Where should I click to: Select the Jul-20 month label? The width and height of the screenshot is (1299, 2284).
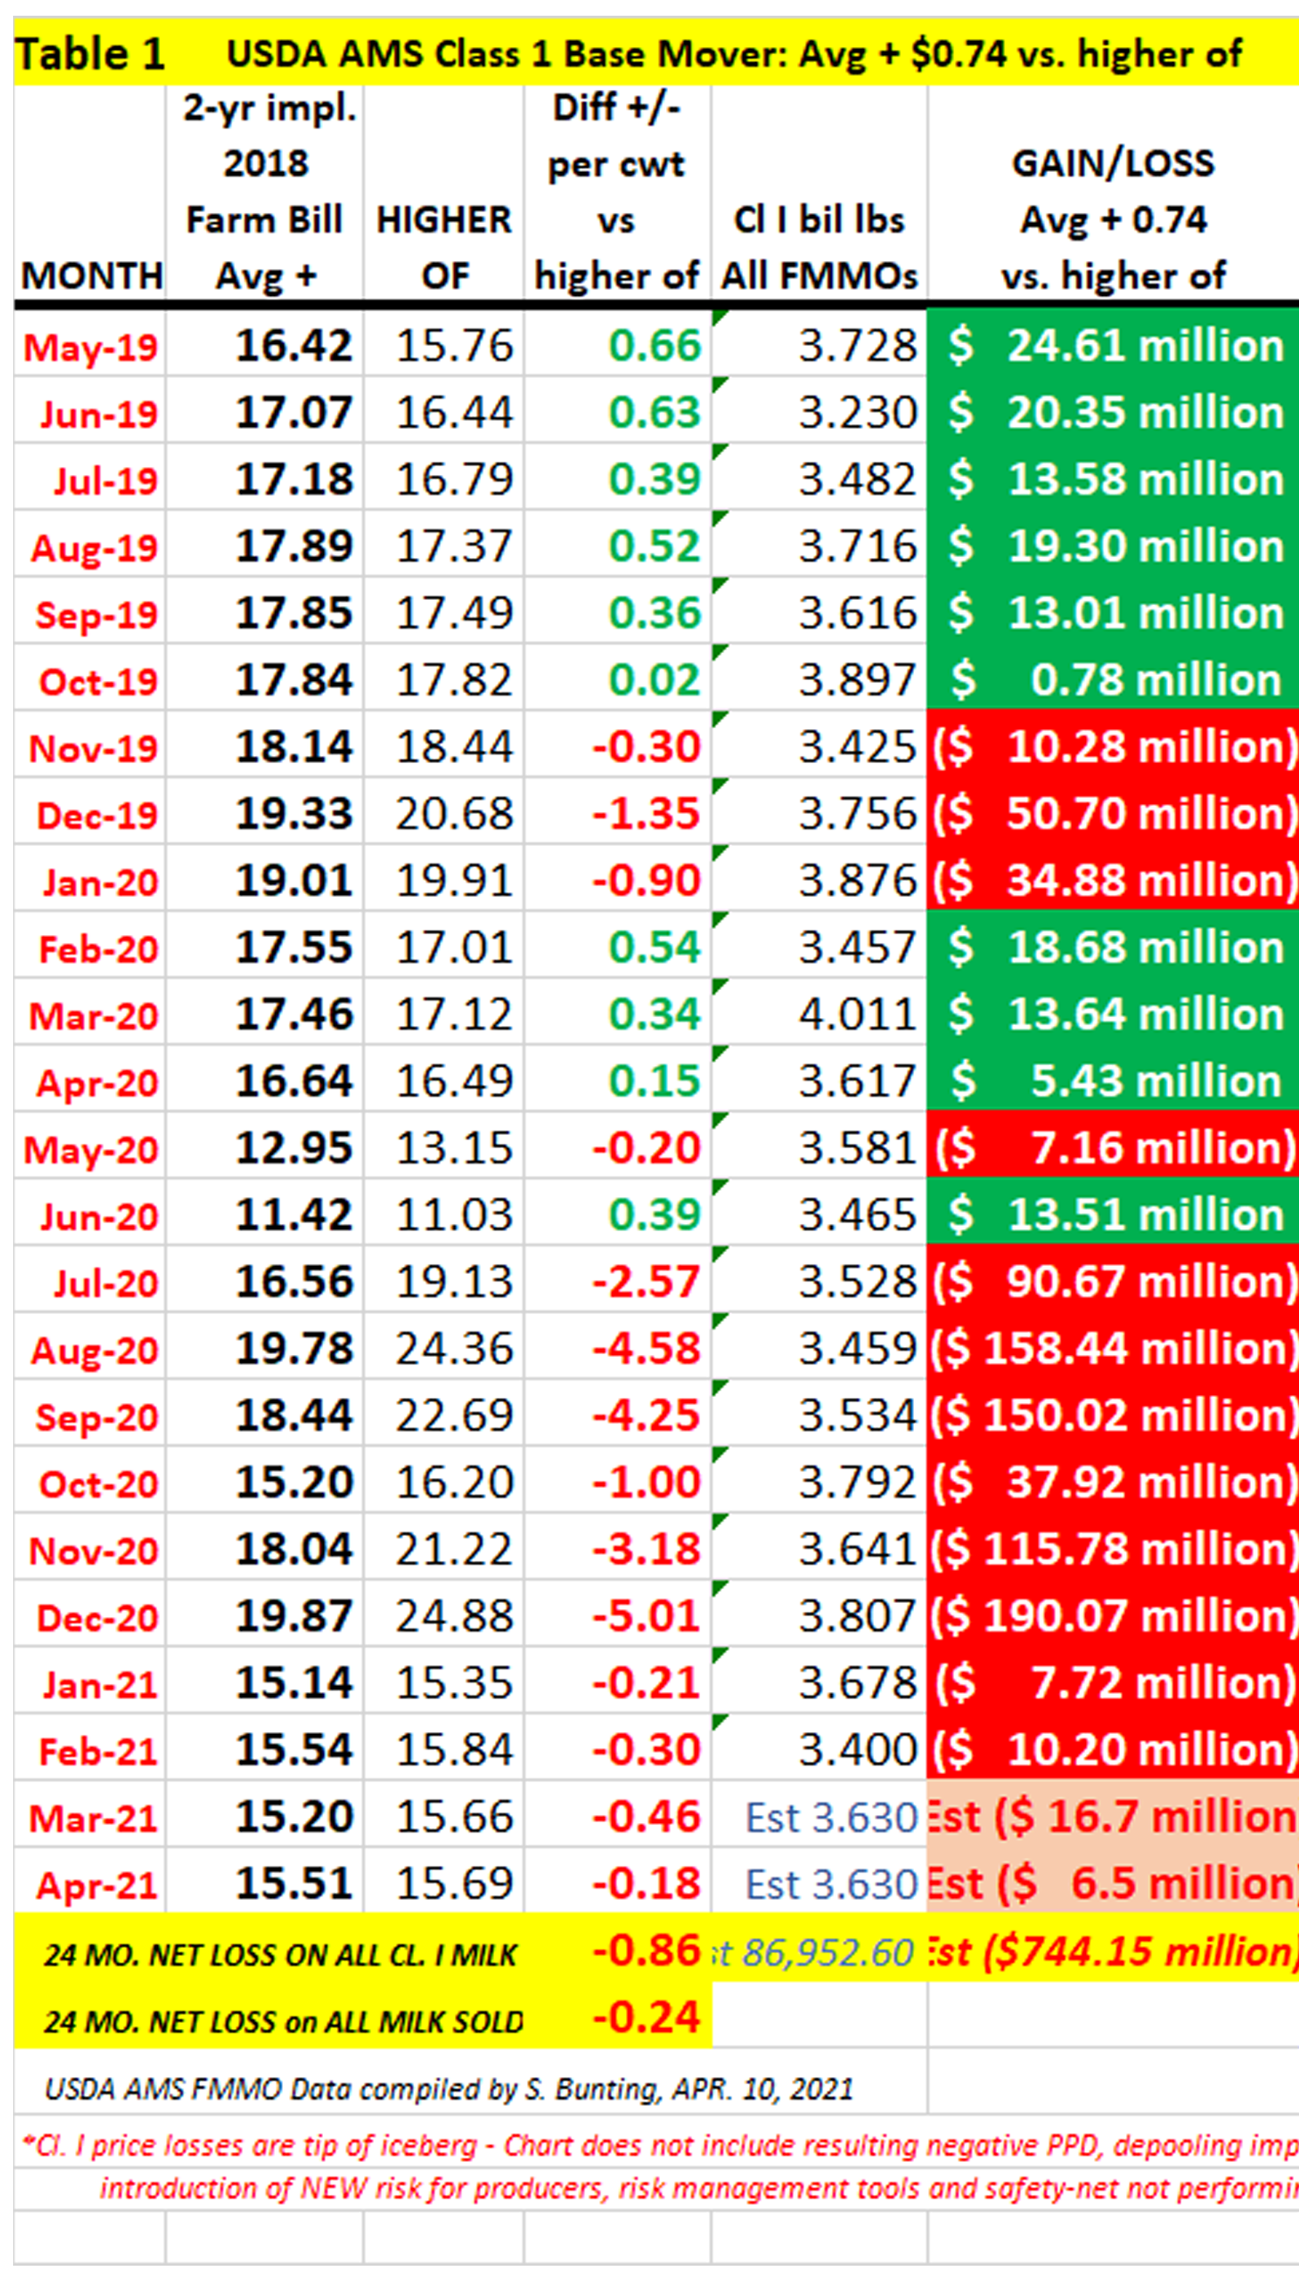pyautogui.click(x=106, y=1283)
